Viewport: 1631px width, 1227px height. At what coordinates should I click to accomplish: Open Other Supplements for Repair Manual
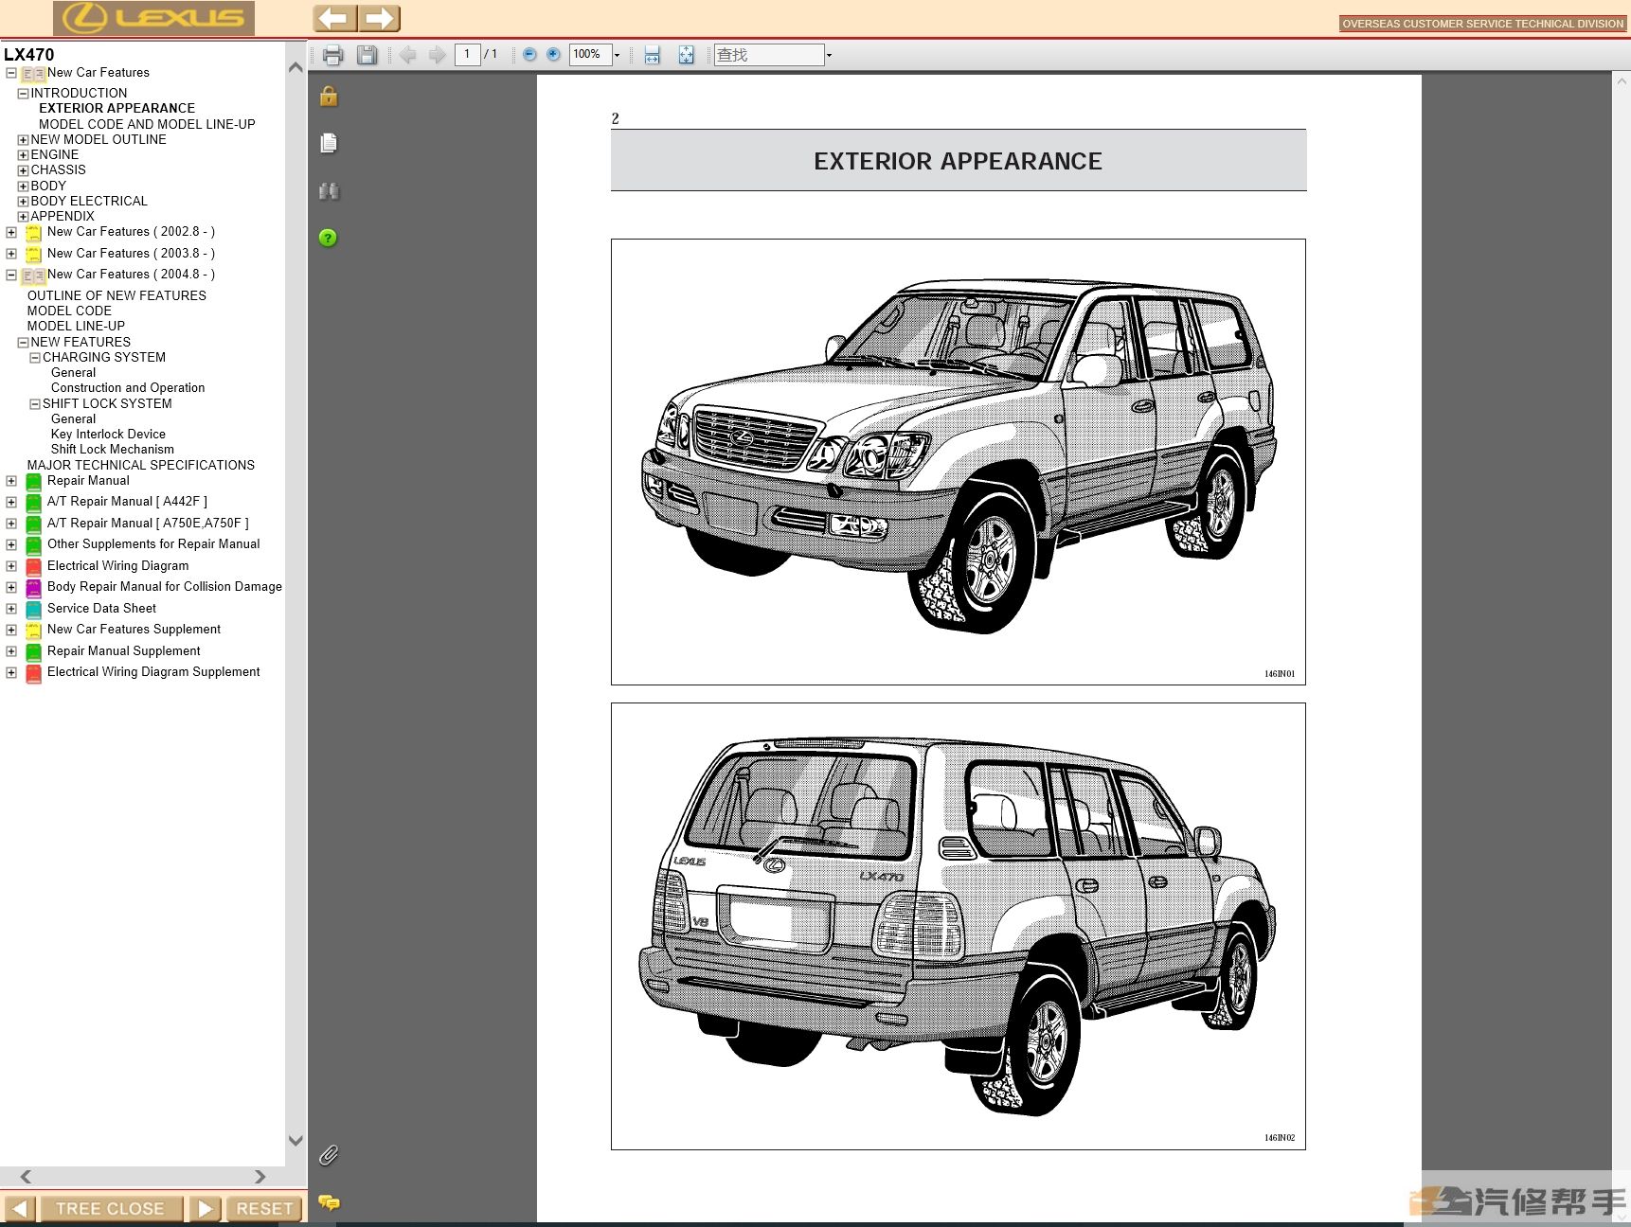click(x=153, y=544)
